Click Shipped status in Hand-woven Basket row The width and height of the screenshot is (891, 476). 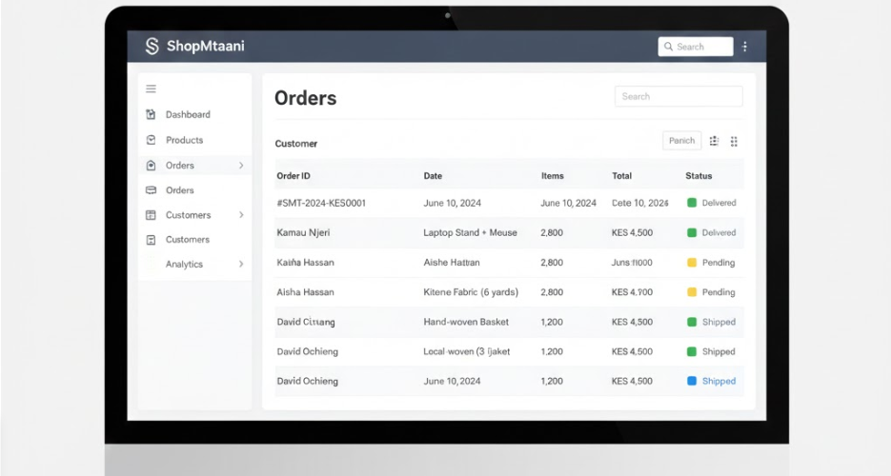click(x=719, y=322)
